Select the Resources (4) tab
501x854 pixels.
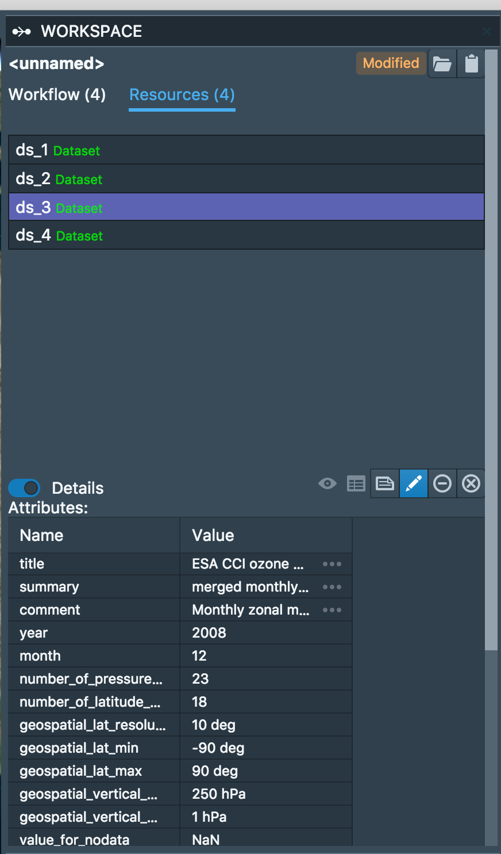point(182,94)
